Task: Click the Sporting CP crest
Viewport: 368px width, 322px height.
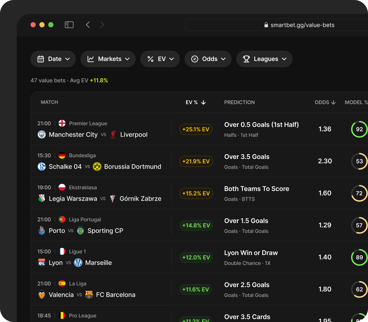Action: coord(80,231)
